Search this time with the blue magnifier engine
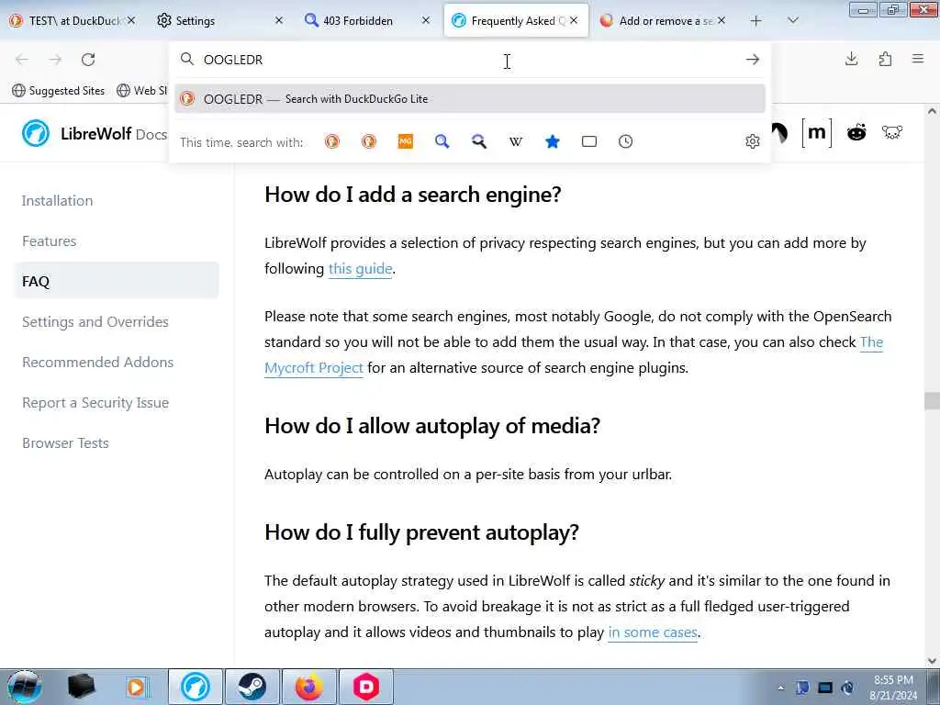 [x=442, y=141]
